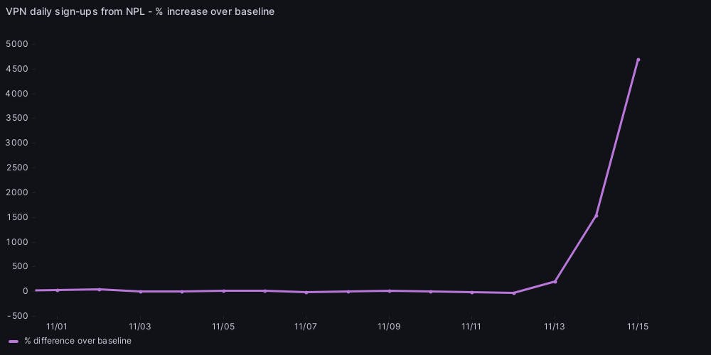Select the 11/15 x-axis date label
The image size is (711, 355).
[x=638, y=327]
